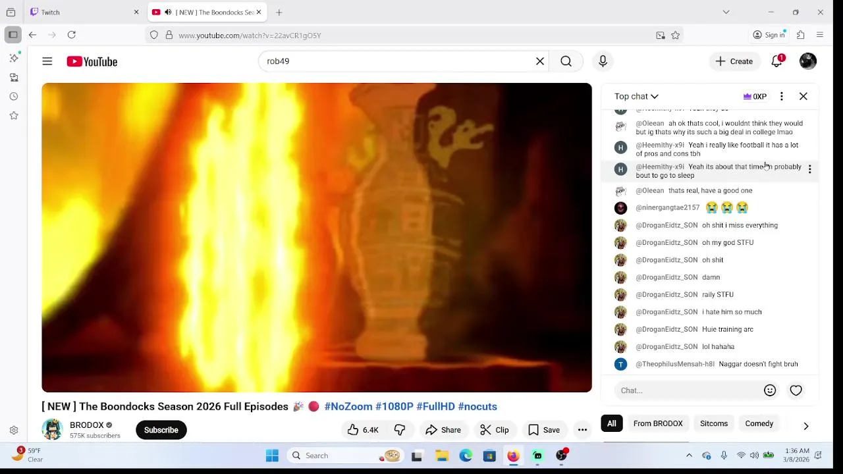Open YouTube guide hamburger menu
This screenshot has width=843, height=474.
(47, 61)
